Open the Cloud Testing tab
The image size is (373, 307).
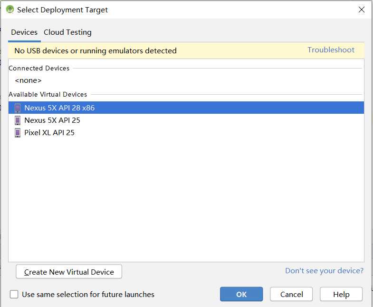click(x=67, y=32)
